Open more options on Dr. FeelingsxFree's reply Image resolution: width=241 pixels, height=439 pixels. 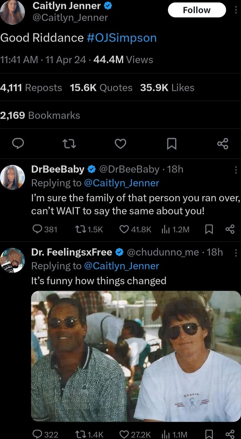pos(236,252)
